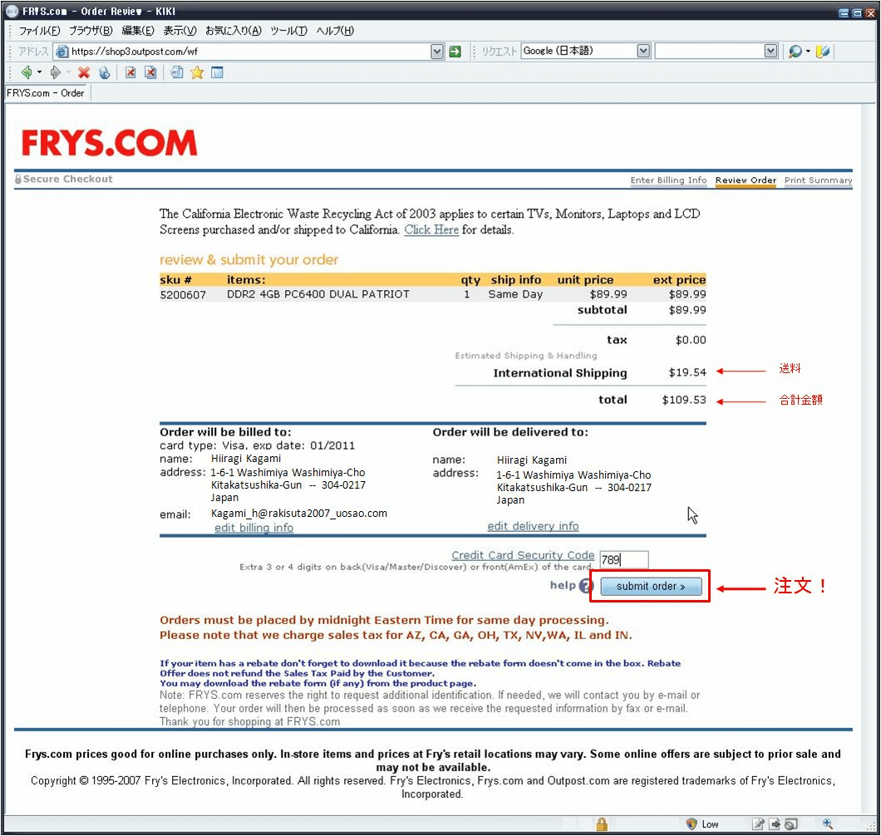Click the edit delivery info link

click(x=533, y=526)
